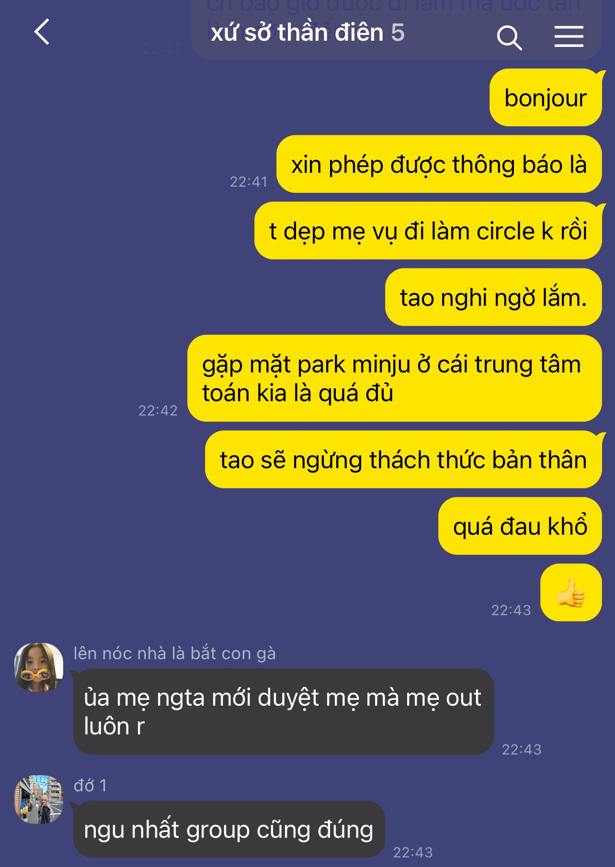Screen dimensions: 615x867
Task: Select message tao nghi ngờ lắm
Action: pos(493,297)
